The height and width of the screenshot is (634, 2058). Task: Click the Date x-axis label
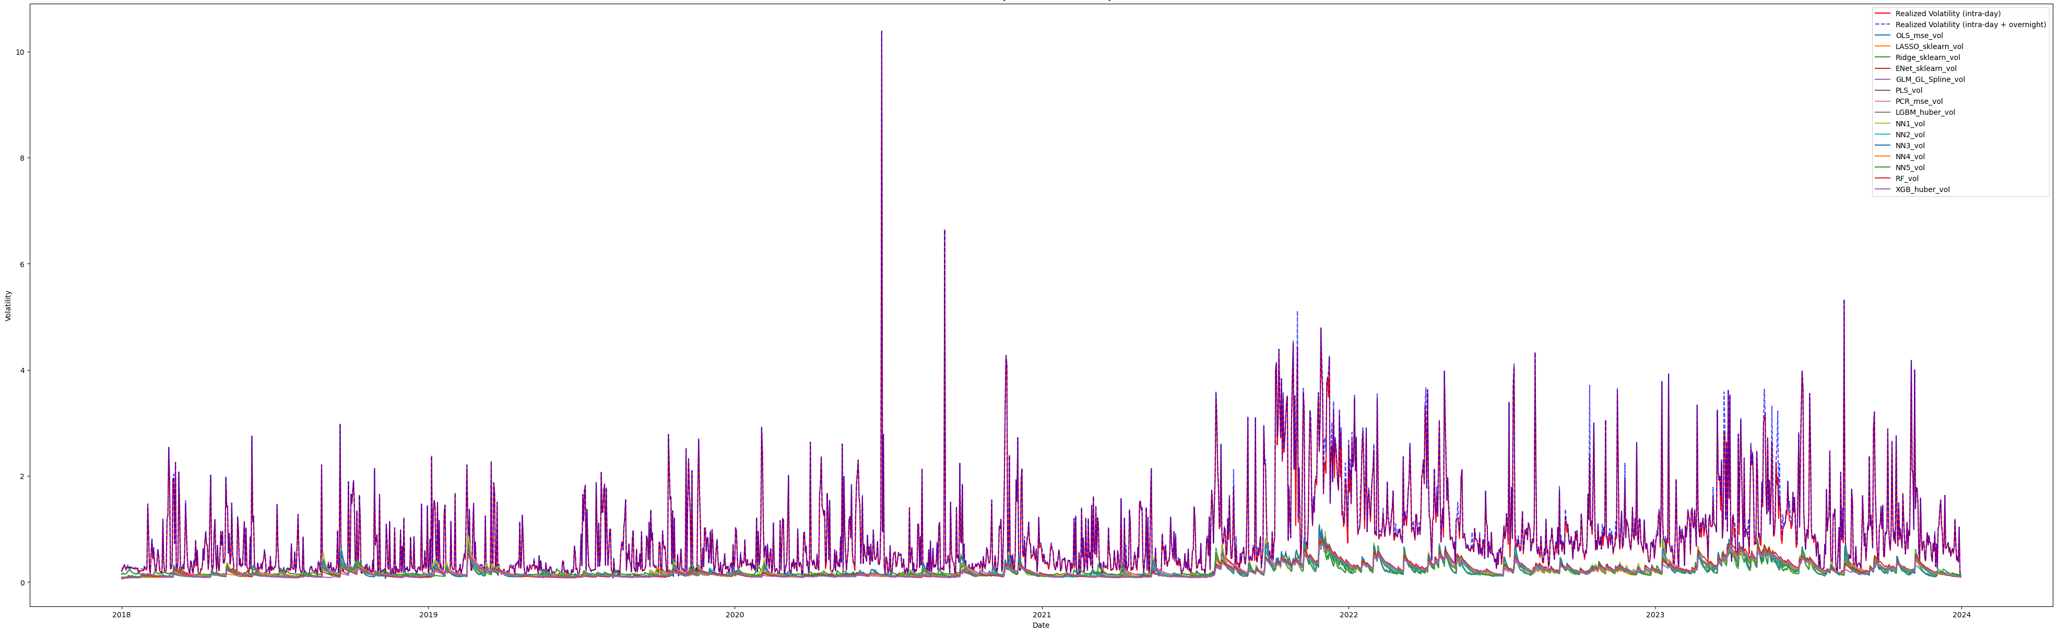click(1041, 625)
